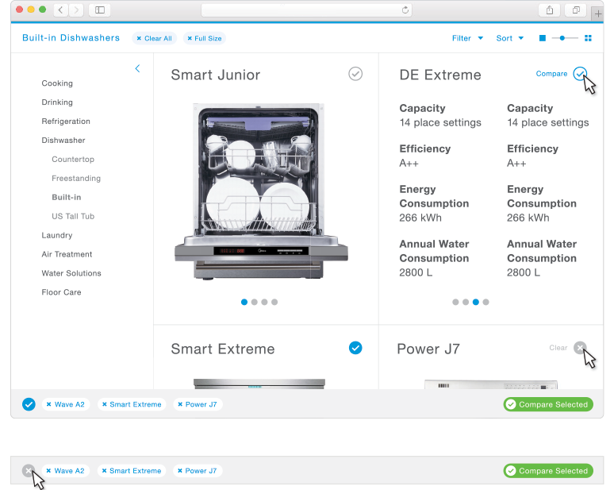Select the Laundry category
Viewport: 614px width, 490px height.
point(57,235)
